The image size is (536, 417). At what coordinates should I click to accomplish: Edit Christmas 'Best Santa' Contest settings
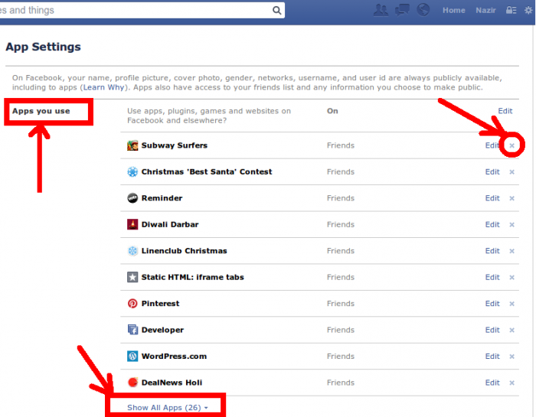click(x=492, y=172)
